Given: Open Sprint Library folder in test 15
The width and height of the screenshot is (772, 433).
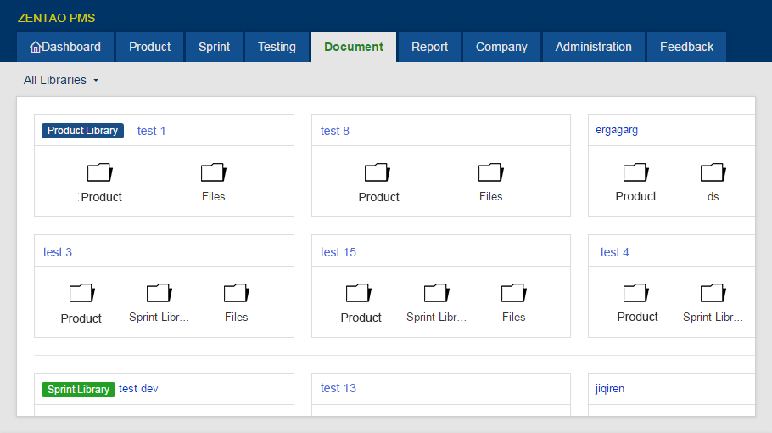Looking at the screenshot, I should 436,303.
